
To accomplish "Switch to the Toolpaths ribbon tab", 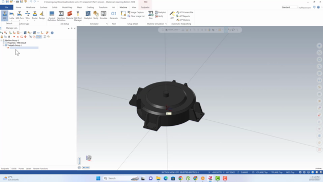I will pyautogui.click(x=145, y=8).
